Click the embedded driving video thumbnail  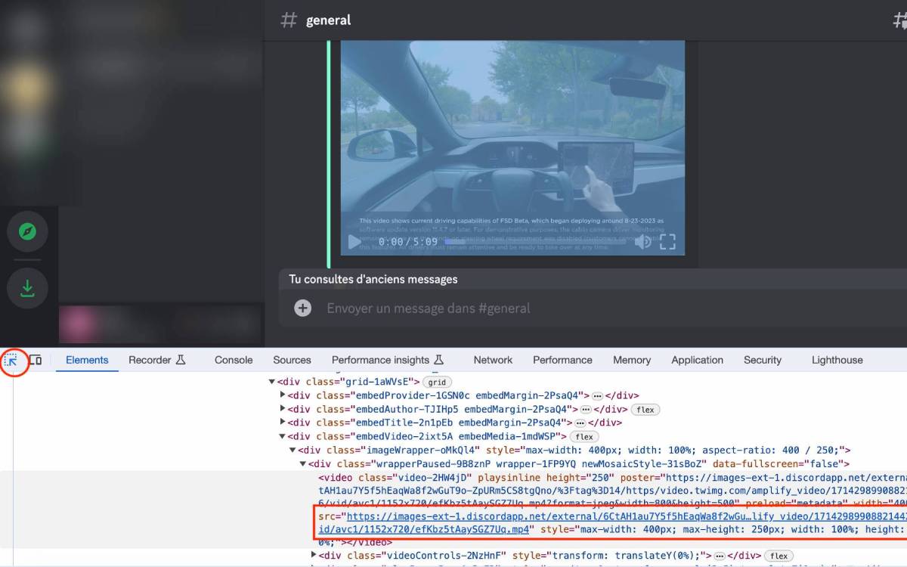click(x=512, y=148)
